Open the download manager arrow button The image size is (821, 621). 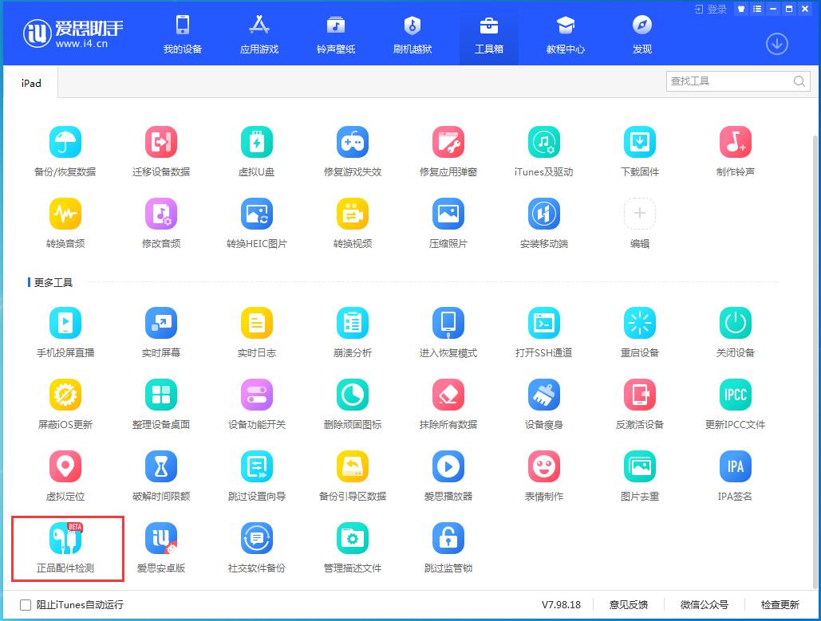click(777, 43)
